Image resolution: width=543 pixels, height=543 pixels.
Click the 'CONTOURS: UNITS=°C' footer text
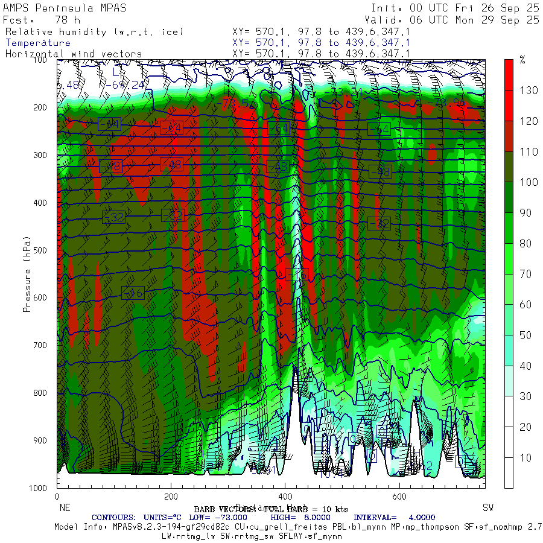click(x=136, y=518)
